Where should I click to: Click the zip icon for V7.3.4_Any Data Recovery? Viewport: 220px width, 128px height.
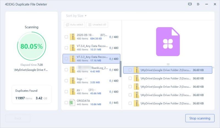[x=72, y=48]
